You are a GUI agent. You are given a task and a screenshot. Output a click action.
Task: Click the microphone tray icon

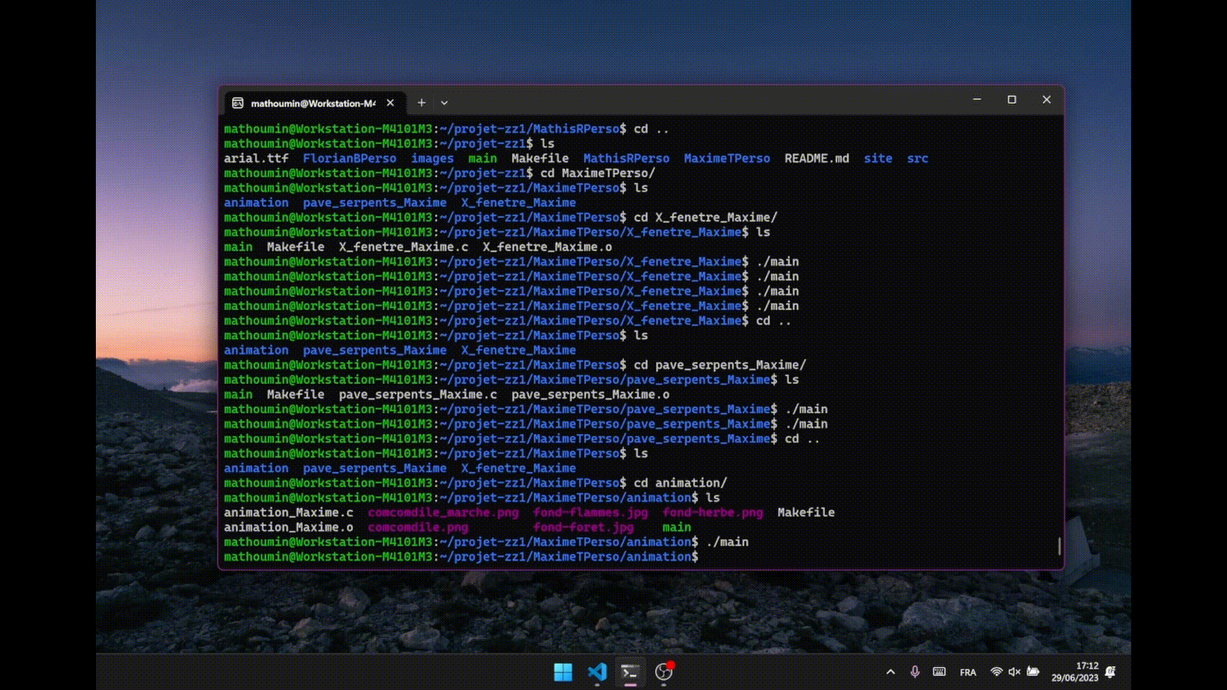pyautogui.click(x=915, y=672)
